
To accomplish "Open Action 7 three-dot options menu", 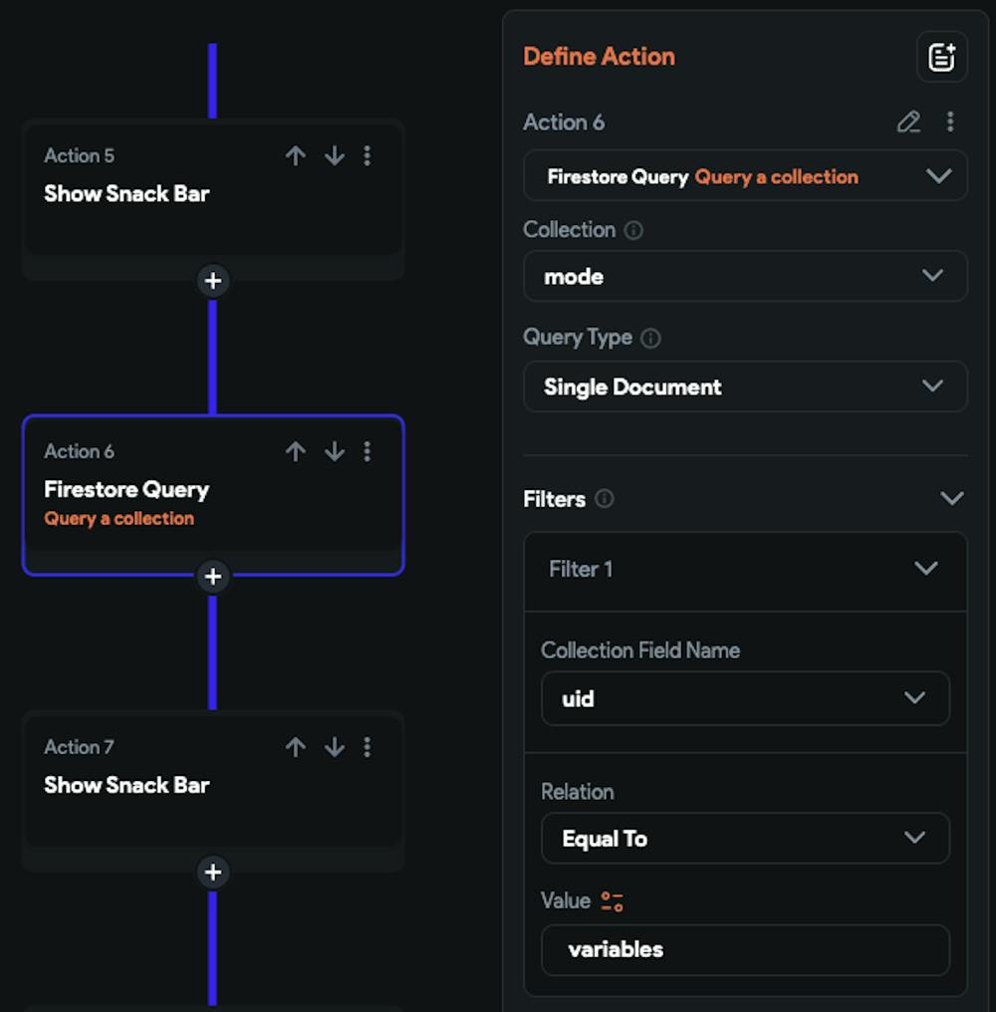I will tap(368, 747).
